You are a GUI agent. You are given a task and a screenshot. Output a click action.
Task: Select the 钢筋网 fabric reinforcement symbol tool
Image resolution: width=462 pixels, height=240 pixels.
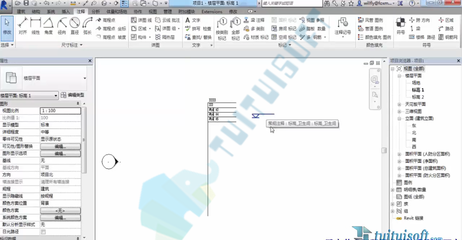pyautogui.click(x=448, y=37)
